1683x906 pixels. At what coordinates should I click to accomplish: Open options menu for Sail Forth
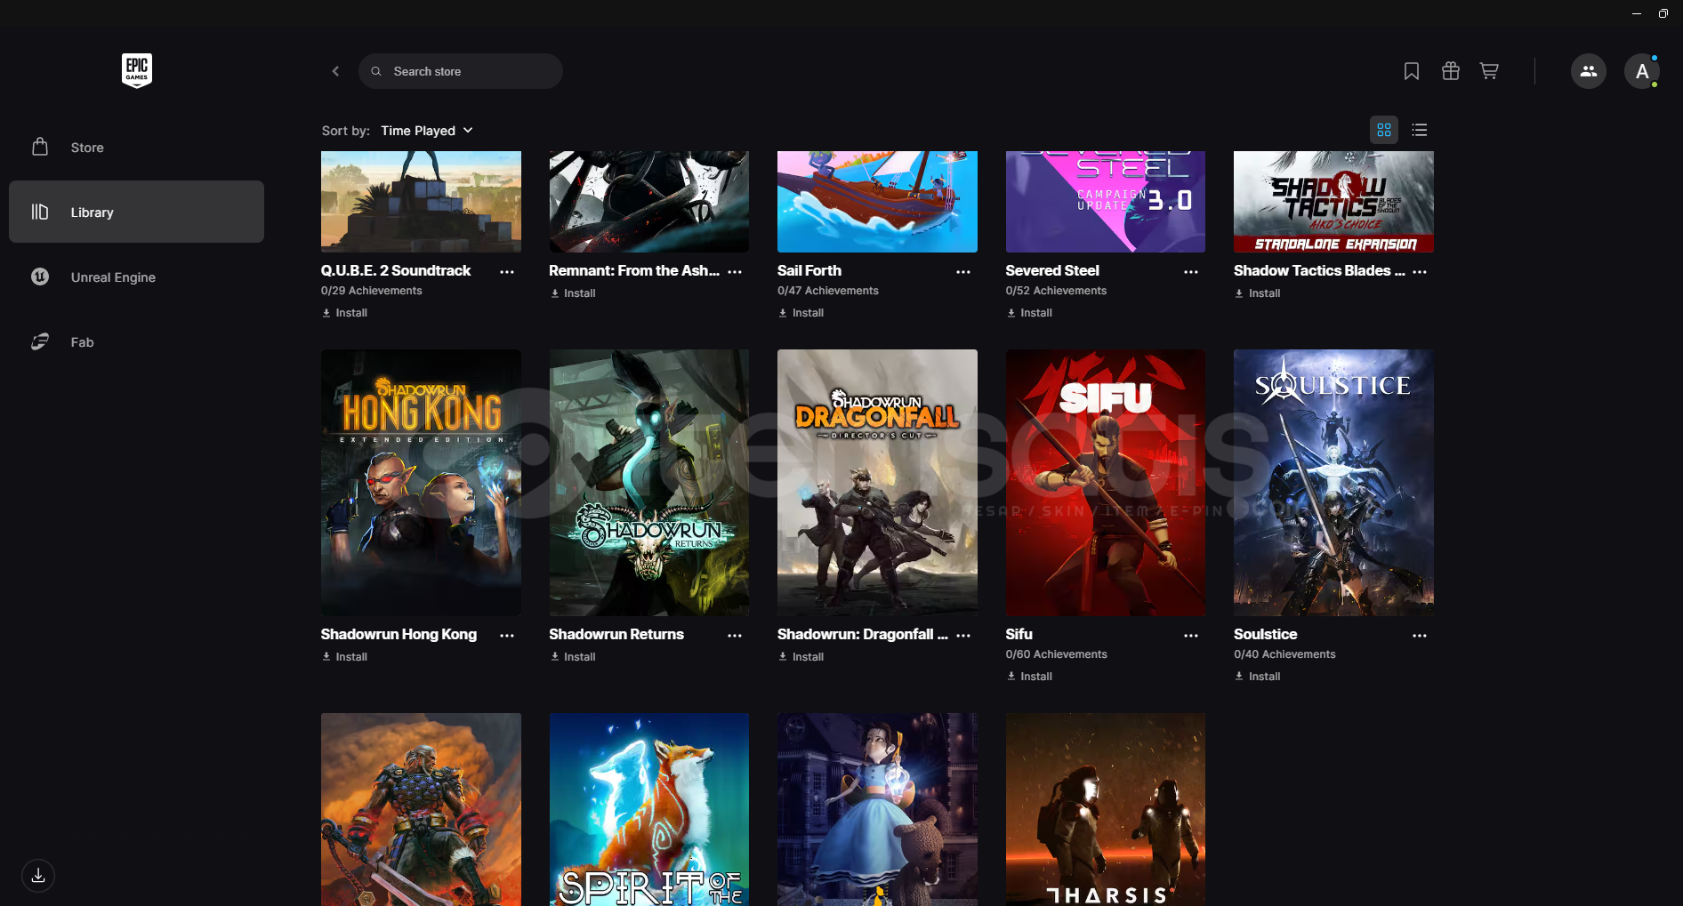coord(963,272)
